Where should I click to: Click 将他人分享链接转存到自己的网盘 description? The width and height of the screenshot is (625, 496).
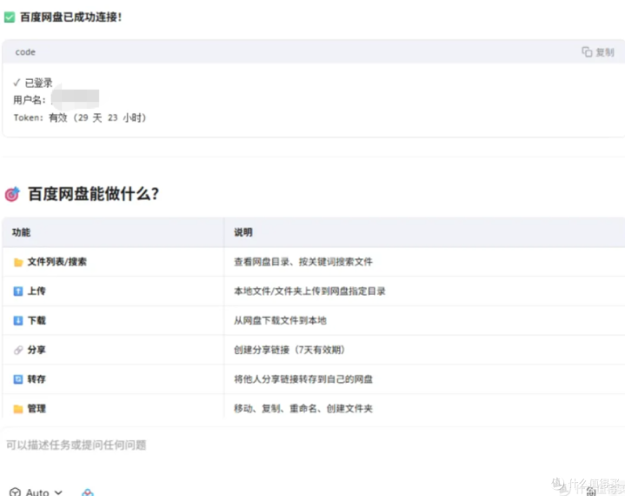[303, 379]
